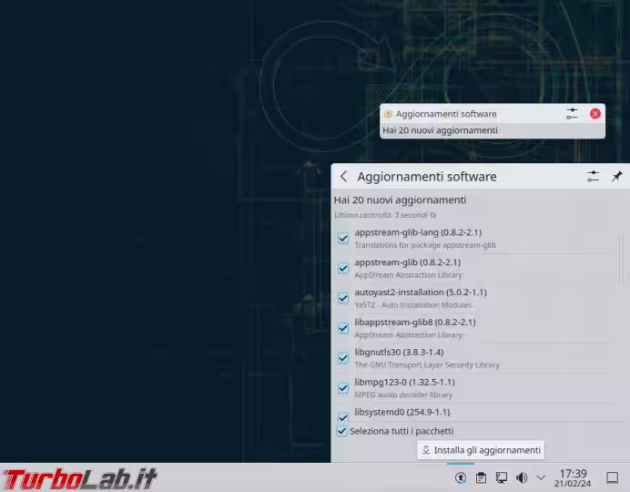Open configure icon in updates panel header
The width and height of the screenshot is (630, 492).
pyautogui.click(x=593, y=177)
